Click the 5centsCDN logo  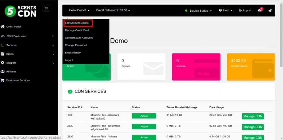click(x=20, y=11)
